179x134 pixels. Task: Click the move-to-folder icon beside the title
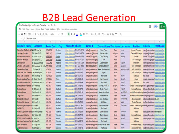[x=52, y=25]
